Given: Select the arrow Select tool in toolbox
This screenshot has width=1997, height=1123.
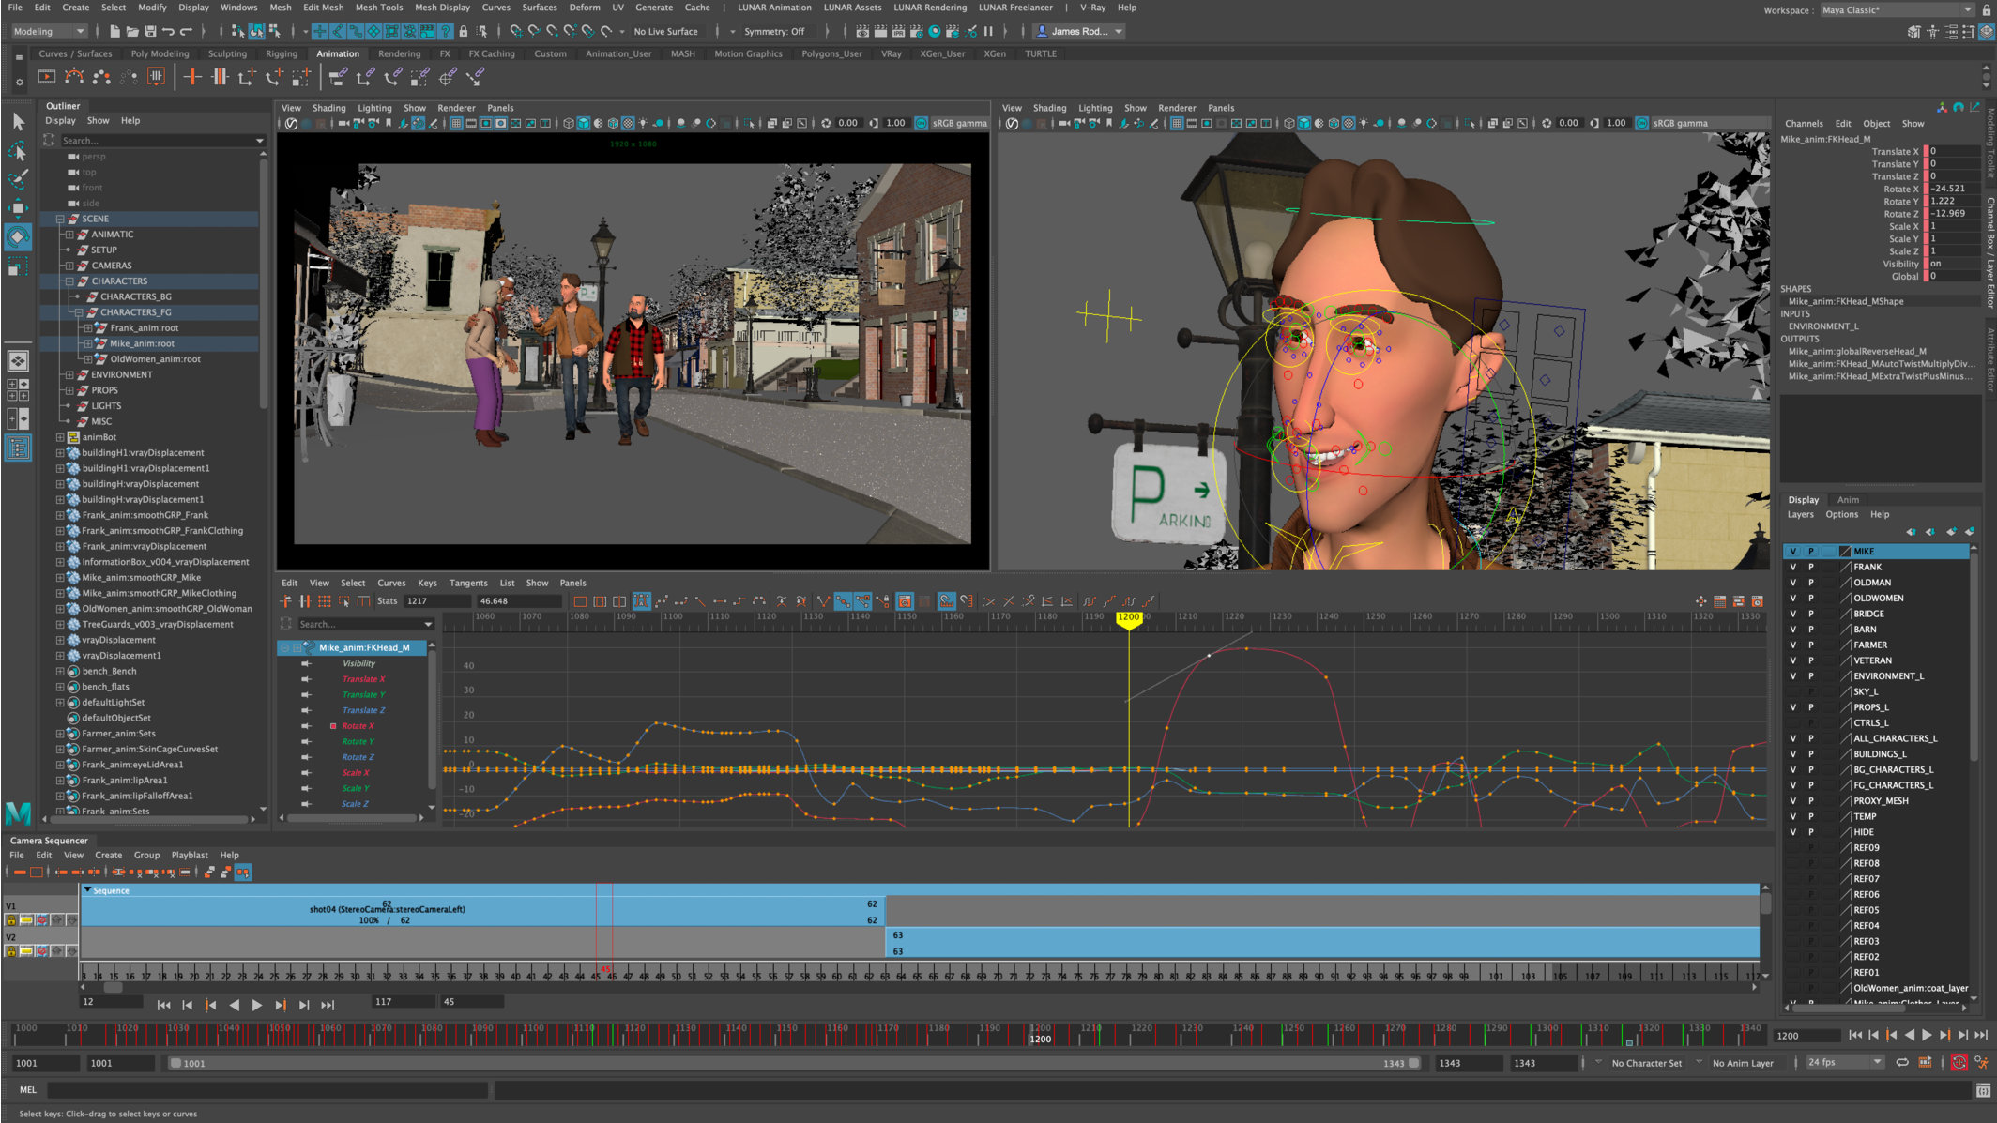Looking at the screenshot, I should (x=18, y=121).
